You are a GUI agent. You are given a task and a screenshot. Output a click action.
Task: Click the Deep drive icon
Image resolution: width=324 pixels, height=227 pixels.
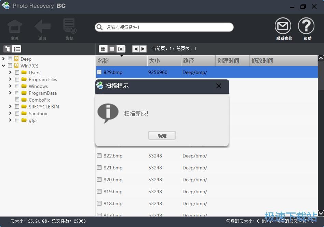(16, 59)
